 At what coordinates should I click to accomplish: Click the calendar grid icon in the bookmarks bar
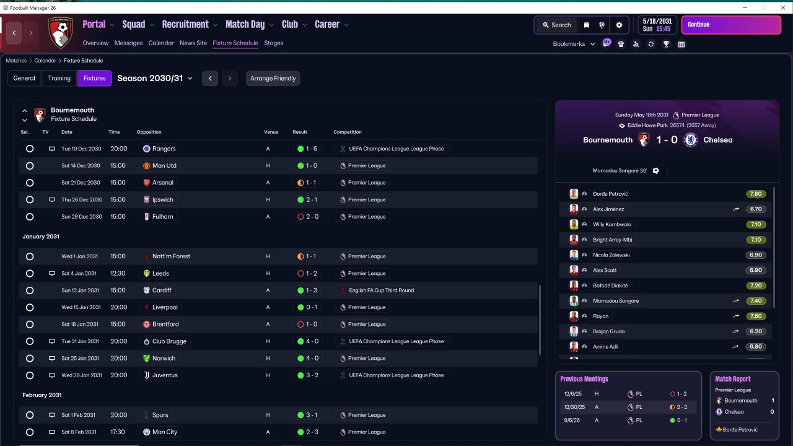pos(681,44)
